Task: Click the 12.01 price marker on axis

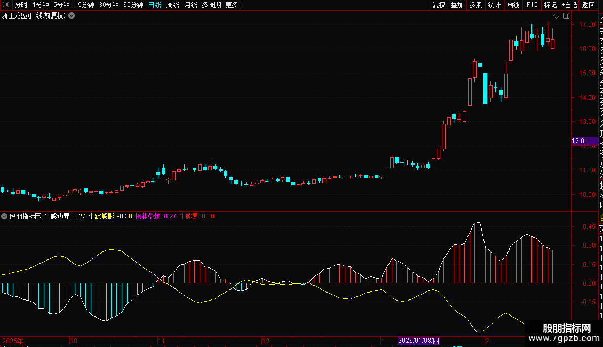Action: pyautogui.click(x=584, y=141)
